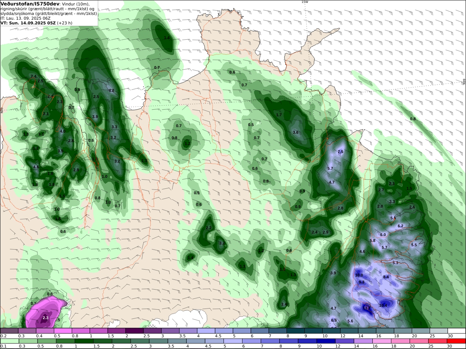
Task: Select the 2.2 value label
Action: [x=209, y=228]
